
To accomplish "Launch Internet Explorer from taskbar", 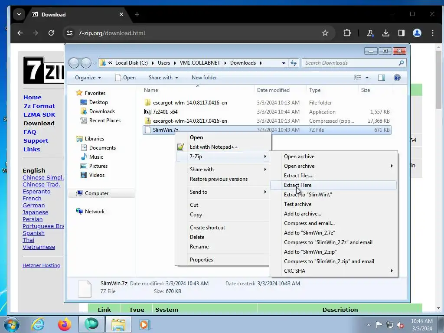I will point(38,324).
